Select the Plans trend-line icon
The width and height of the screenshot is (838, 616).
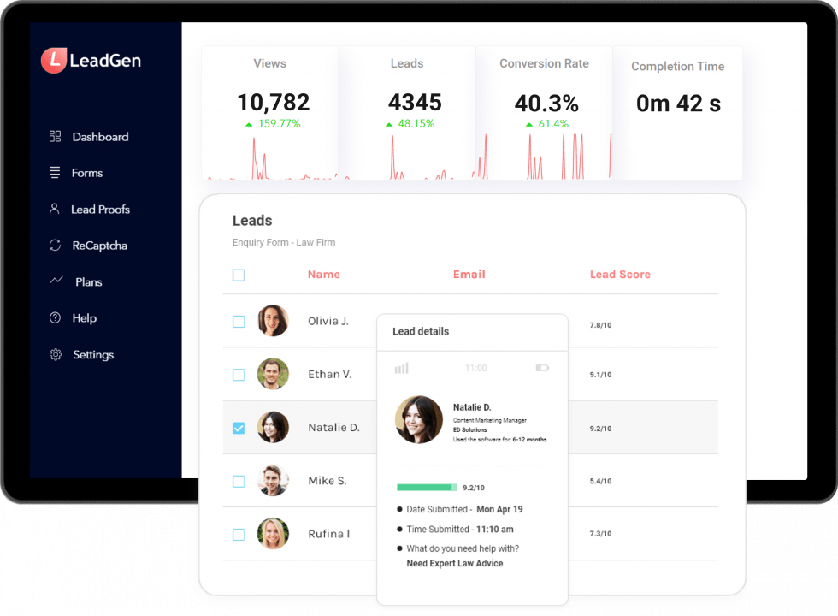[55, 281]
